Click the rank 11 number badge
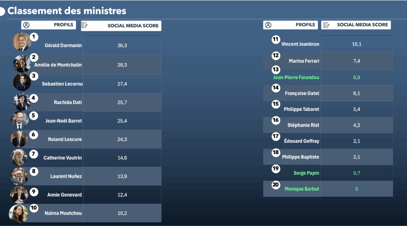Screen dimensions: 407x226 coord(276,39)
